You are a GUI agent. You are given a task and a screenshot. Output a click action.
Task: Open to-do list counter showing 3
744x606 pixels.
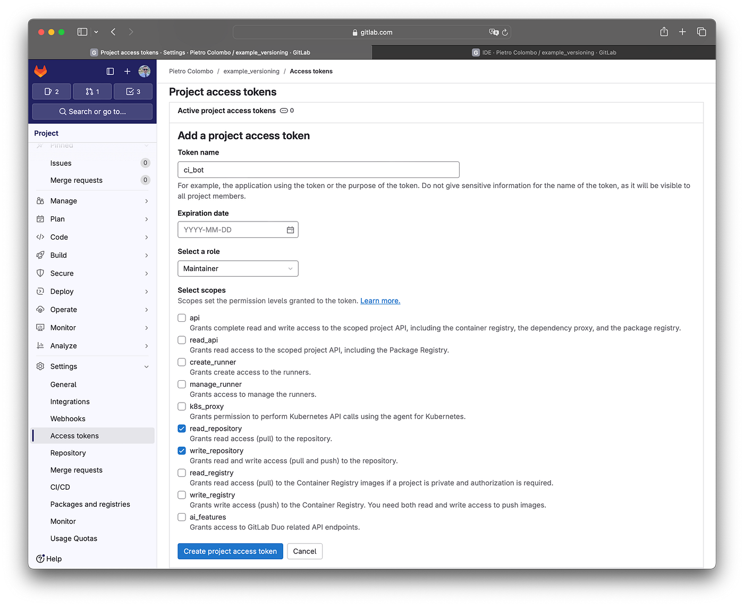click(133, 91)
